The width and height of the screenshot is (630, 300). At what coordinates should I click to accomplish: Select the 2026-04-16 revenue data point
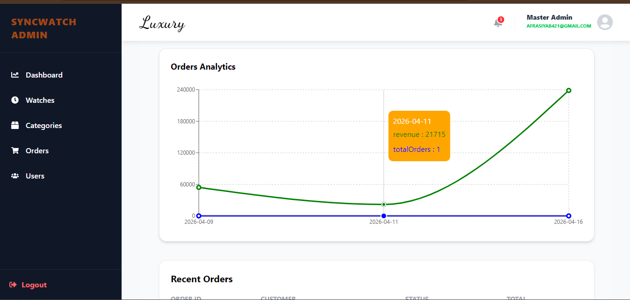pos(569,90)
